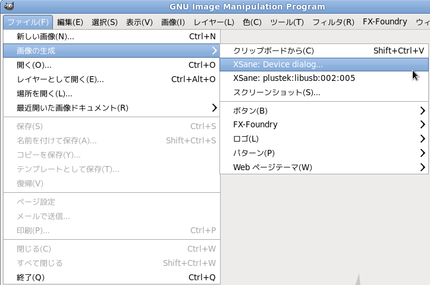This screenshot has height=285, width=430.
Task: Open the 編集(E) menu
Action: coord(70,22)
